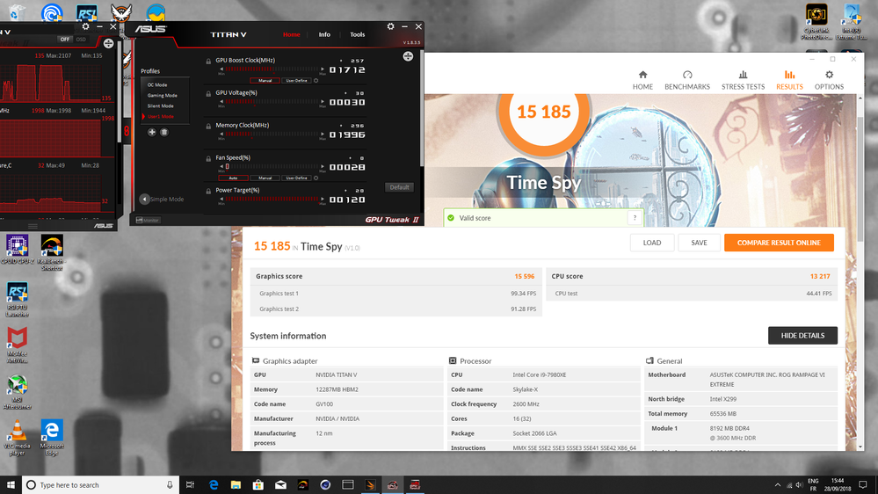This screenshot has height=494, width=878.
Task: Open 3DMark BENCHMARKS section
Action: coord(687,80)
